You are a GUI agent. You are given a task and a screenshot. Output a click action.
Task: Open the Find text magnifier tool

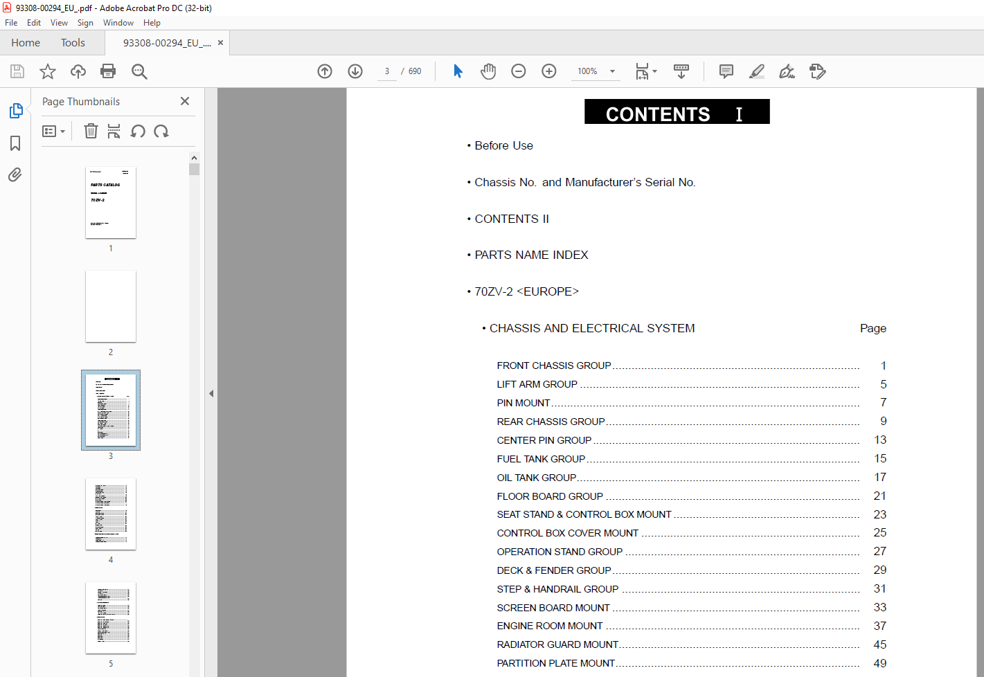point(139,71)
